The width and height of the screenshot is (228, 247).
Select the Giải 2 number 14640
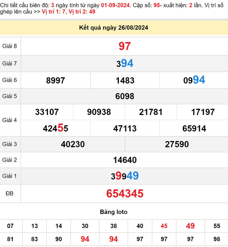[125, 160]
